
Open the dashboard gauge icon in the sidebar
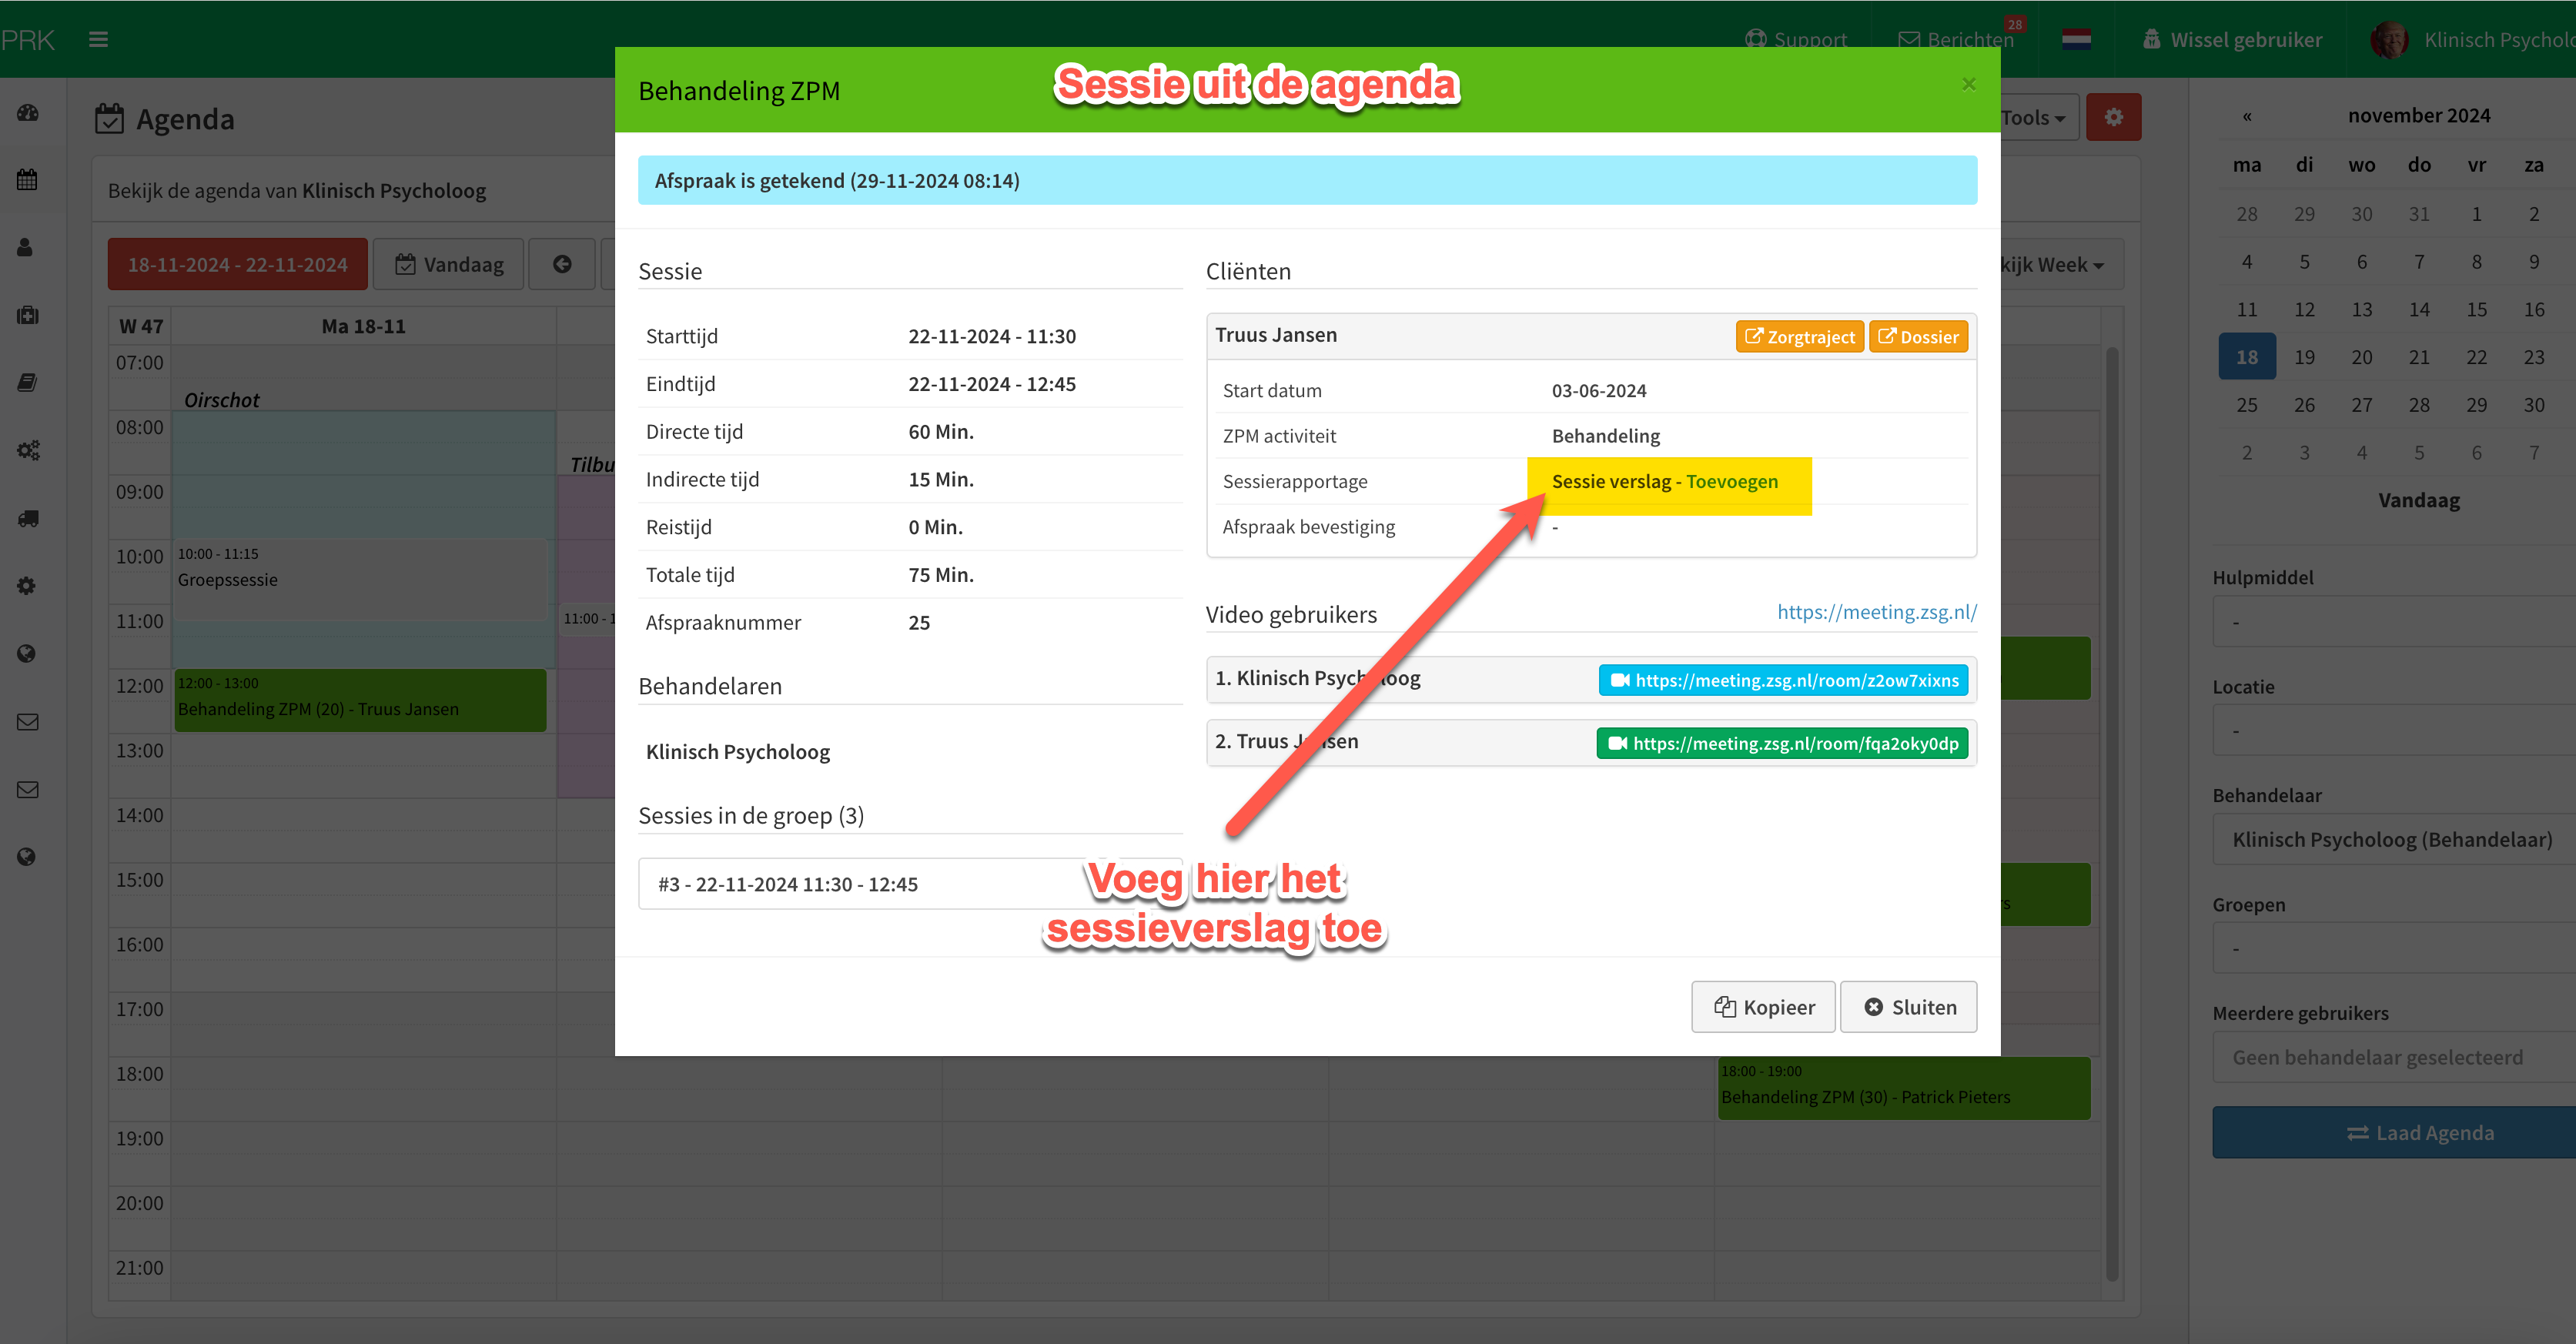click(x=28, y=113)
